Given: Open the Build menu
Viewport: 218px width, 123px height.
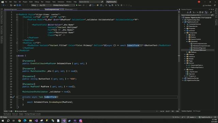Looking at the screenshot, I should point(31,2).
